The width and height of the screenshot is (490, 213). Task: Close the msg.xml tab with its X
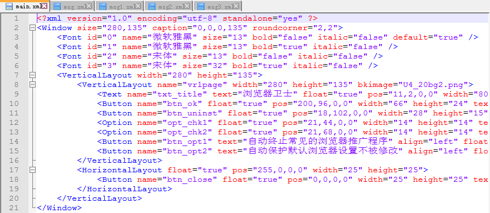pyautogui.click(x=89, y=6)
